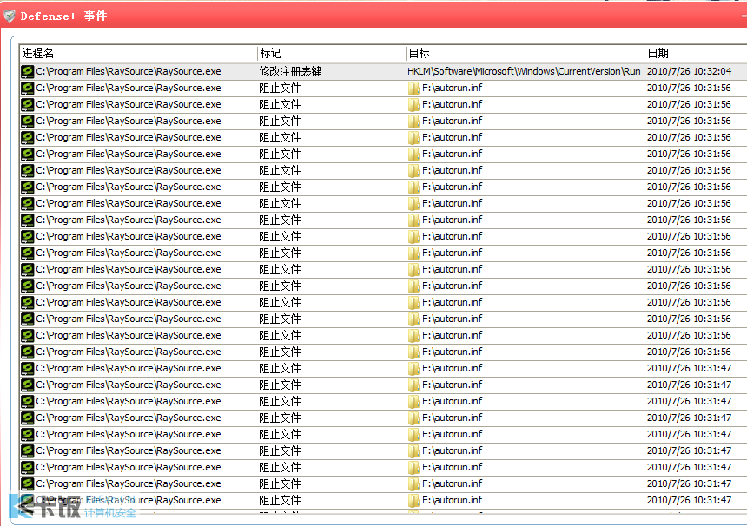Sort by the 日期 column header
Viewport: 747px width, 526px height.
(695, 54)
